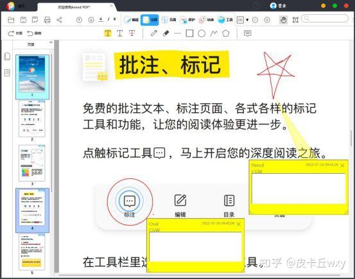355x279 pixels.
Task: Open a file with the folder icon
Action: (x=11, y=20)
